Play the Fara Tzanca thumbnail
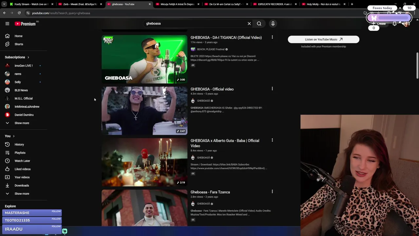 (x=144, y=208)
